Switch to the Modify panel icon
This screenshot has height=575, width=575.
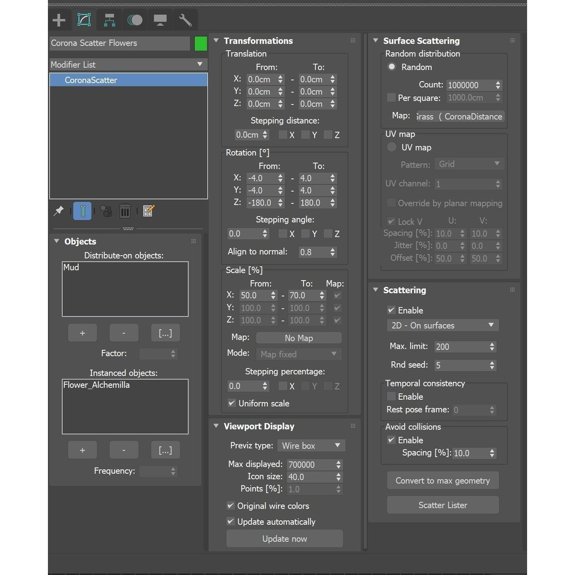pos(84,20)
